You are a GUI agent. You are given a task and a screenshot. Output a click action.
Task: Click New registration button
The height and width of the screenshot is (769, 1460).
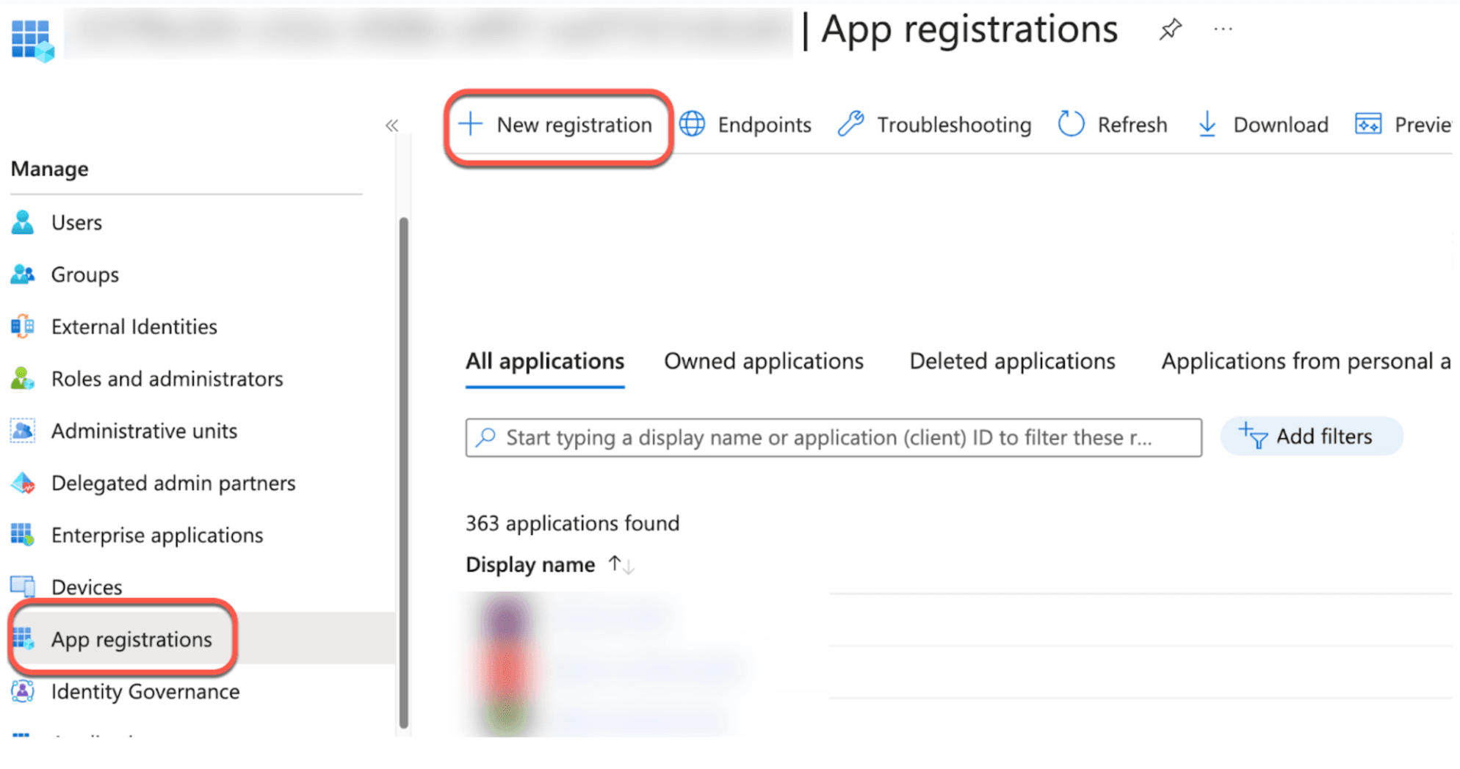[557, 125]
